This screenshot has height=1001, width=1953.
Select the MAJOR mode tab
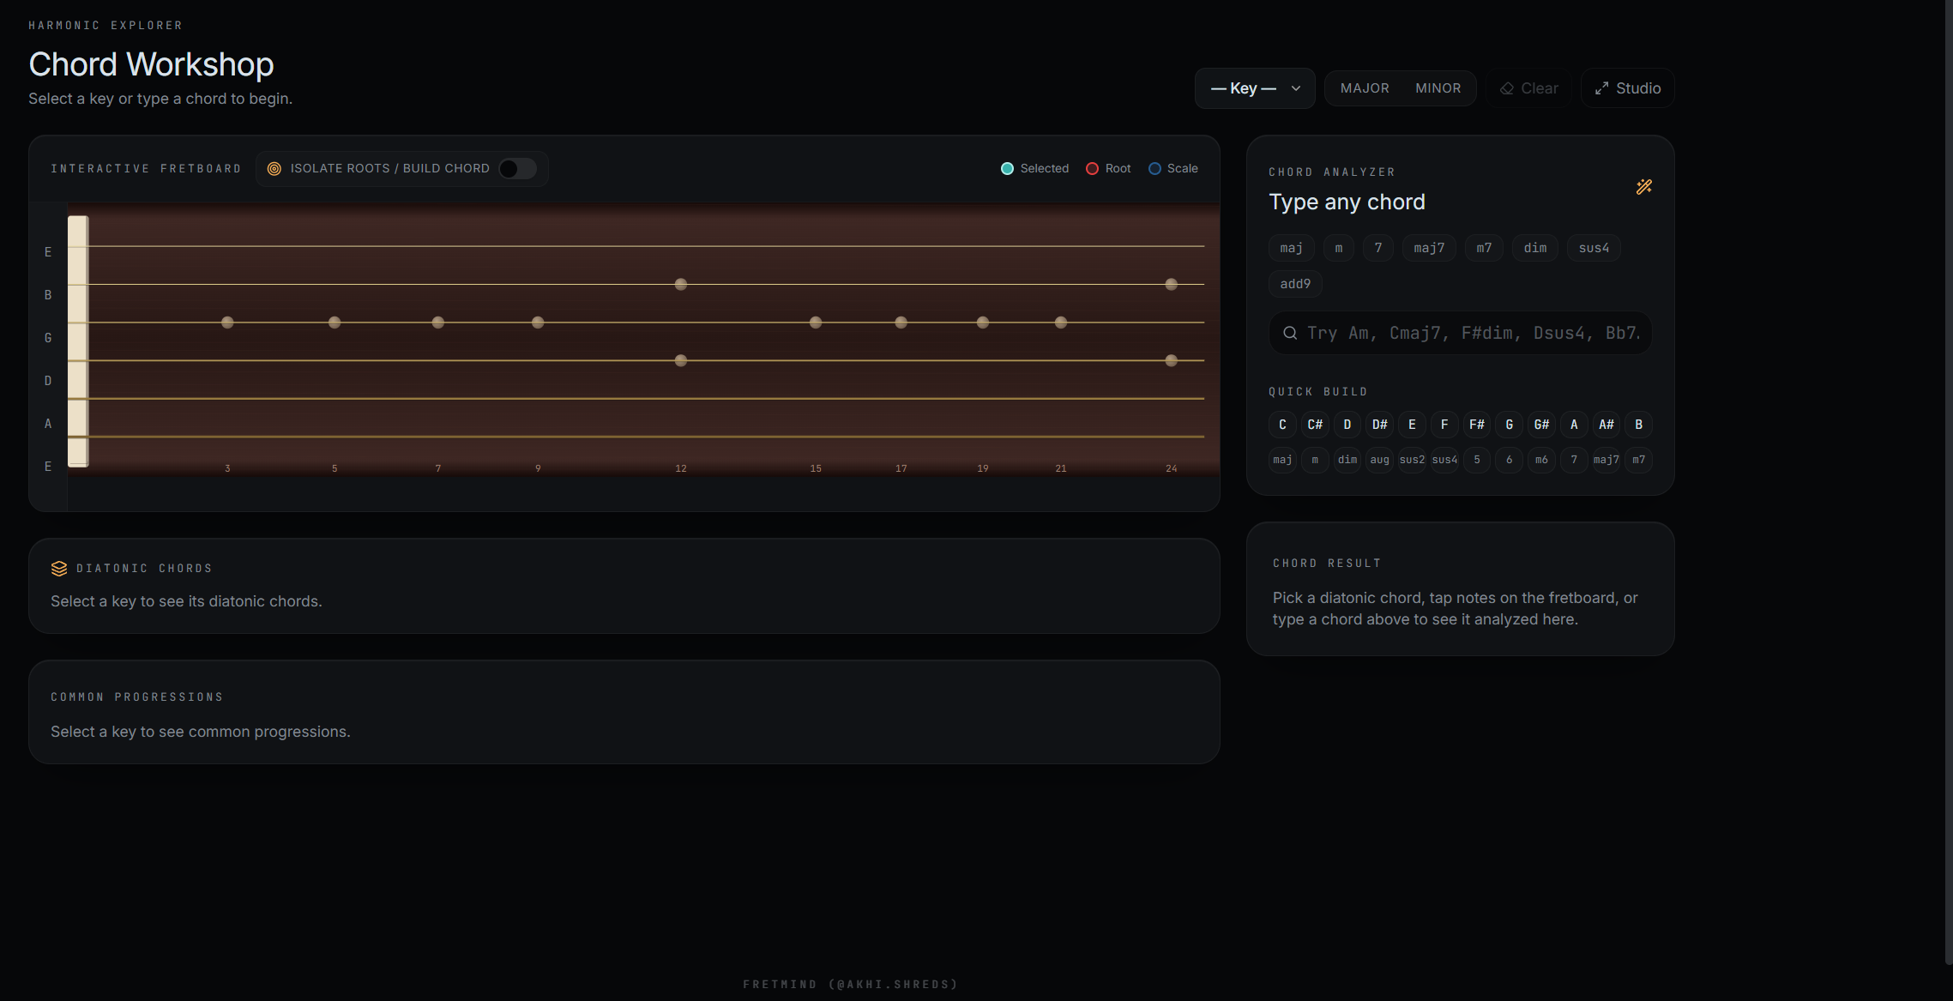1365,88
